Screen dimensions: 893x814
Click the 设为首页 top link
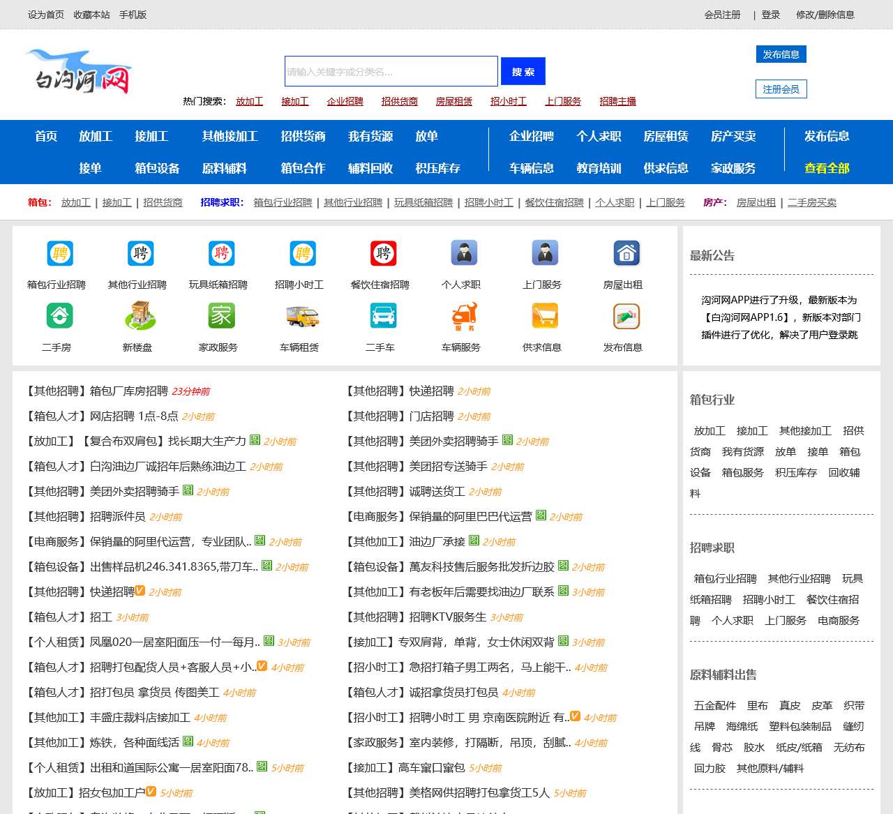coord(46,15)
